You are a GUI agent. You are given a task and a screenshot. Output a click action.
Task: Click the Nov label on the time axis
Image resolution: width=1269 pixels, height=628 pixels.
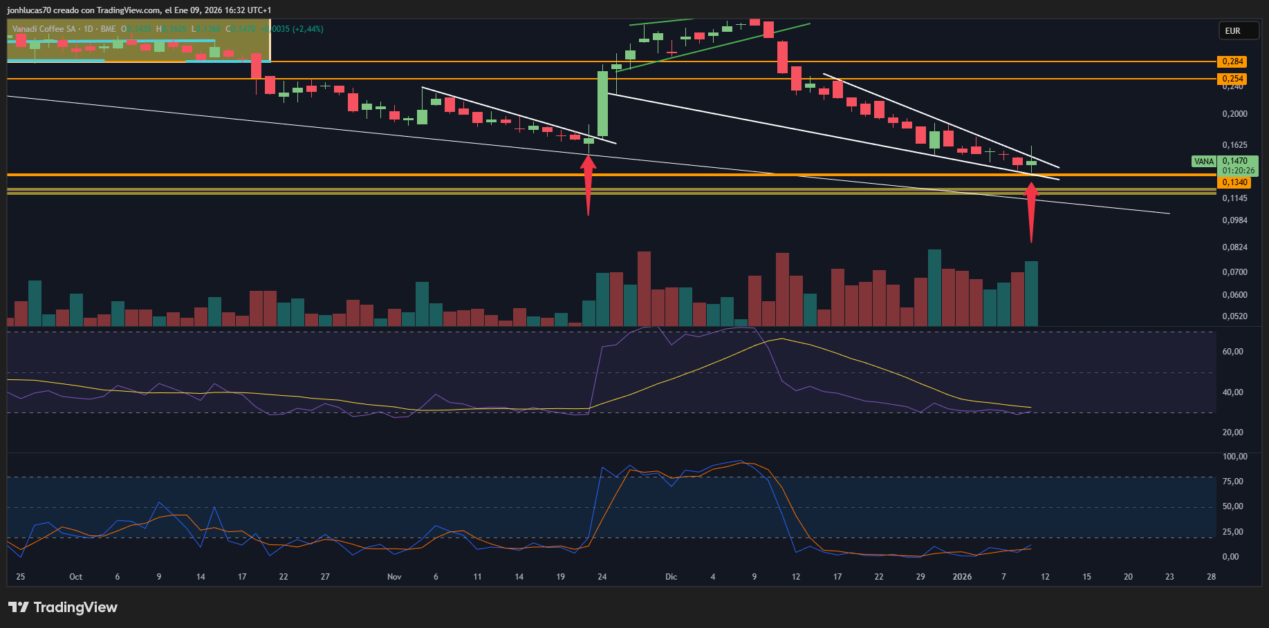tap(394, 577)
